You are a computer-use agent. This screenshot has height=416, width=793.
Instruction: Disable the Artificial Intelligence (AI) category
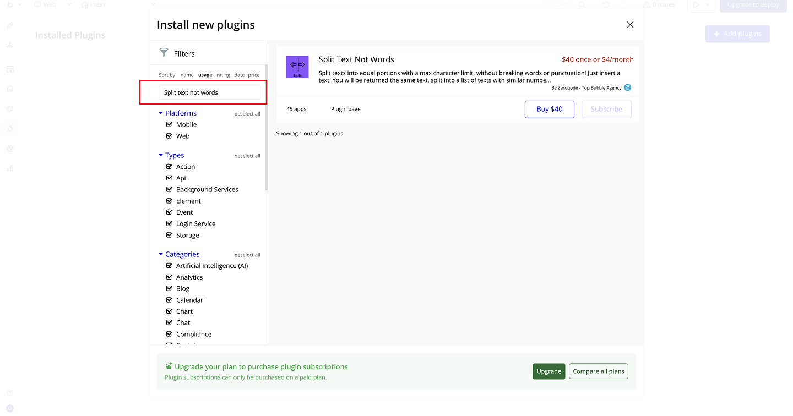[170, 266]
